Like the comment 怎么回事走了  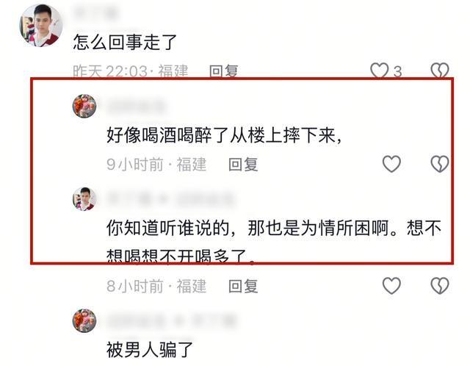click(x=380, y=71)
